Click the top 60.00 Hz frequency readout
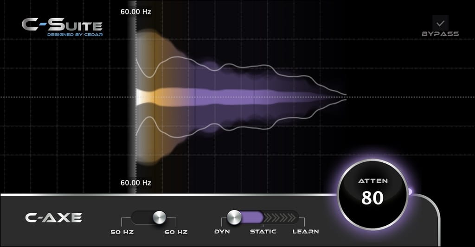Viewport: 475px width, 247px height. [136, 12]
